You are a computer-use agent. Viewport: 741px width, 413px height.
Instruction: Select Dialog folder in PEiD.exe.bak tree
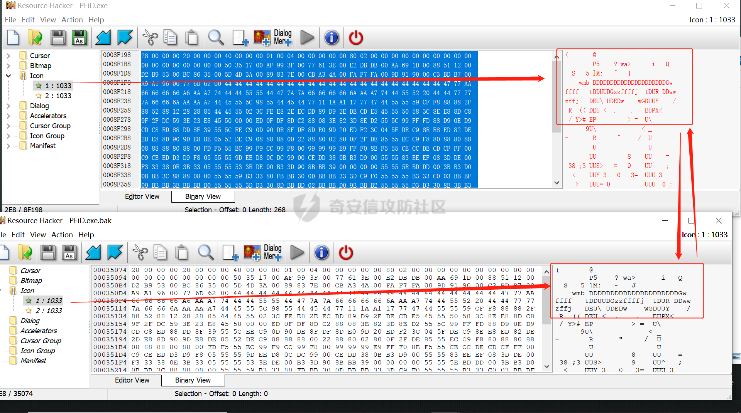tap(30, 321)
